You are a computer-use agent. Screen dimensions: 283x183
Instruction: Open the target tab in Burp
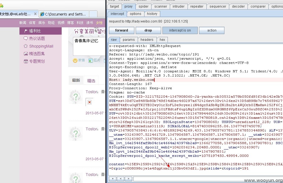tap(114, 6)
